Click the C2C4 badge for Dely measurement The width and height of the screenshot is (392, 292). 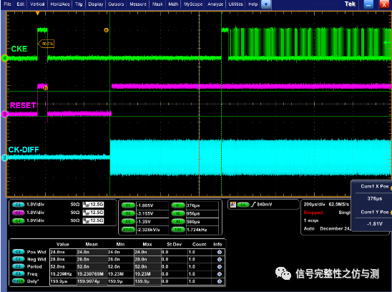pyautogui.click(x=19, y=281)
